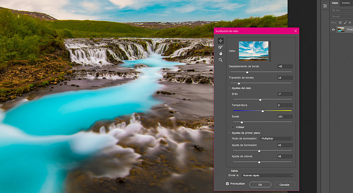This screenshot has height=193, width=353.
Task: Click the Escala value field
Action: click(x=285, y=116)
